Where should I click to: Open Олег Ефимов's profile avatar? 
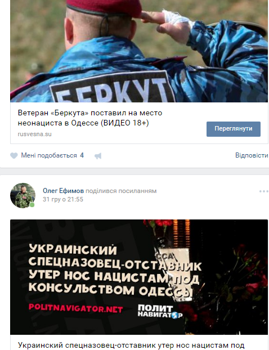click(23, 195)
